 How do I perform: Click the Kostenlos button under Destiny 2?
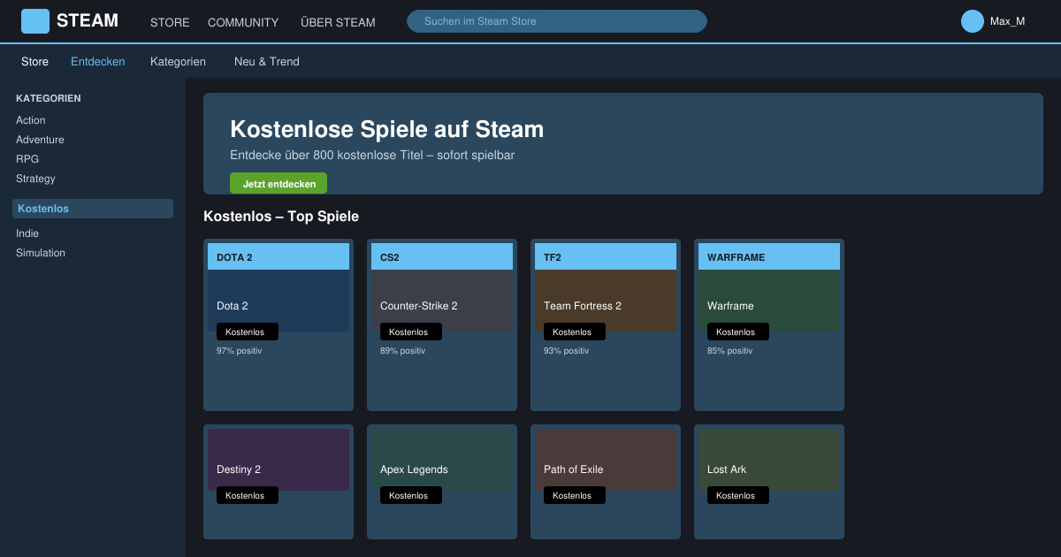pos(248,495)
